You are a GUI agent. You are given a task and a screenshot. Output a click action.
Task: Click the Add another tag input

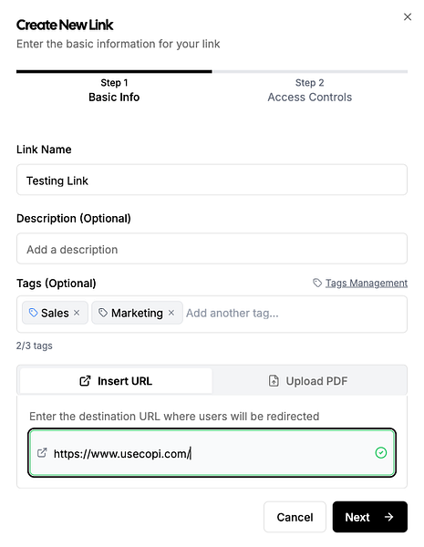tap(295, 314)
